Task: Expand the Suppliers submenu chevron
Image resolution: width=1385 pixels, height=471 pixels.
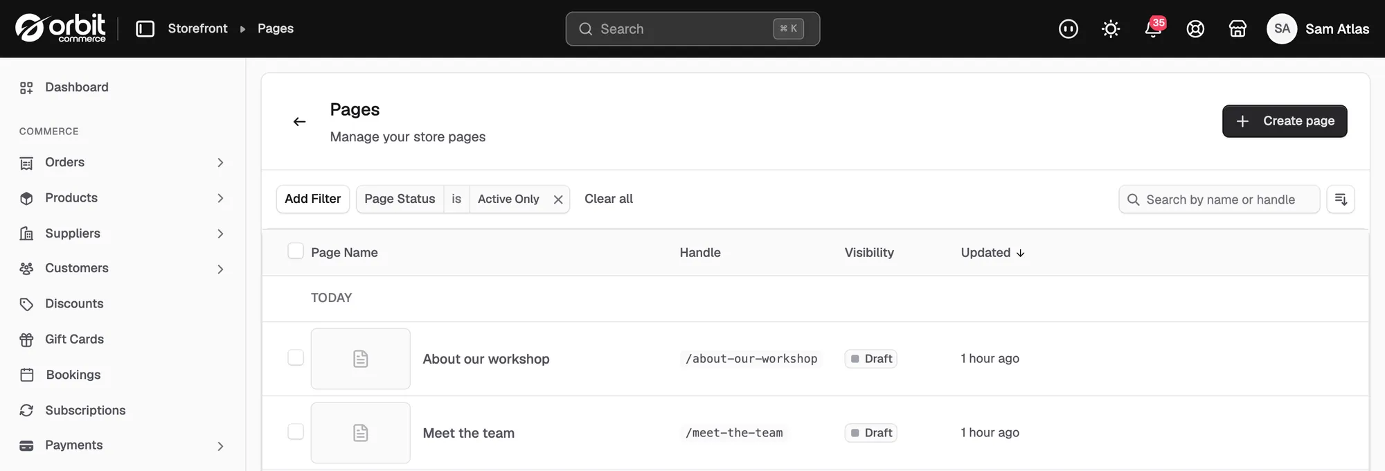Action: click(x=220, y=234)
